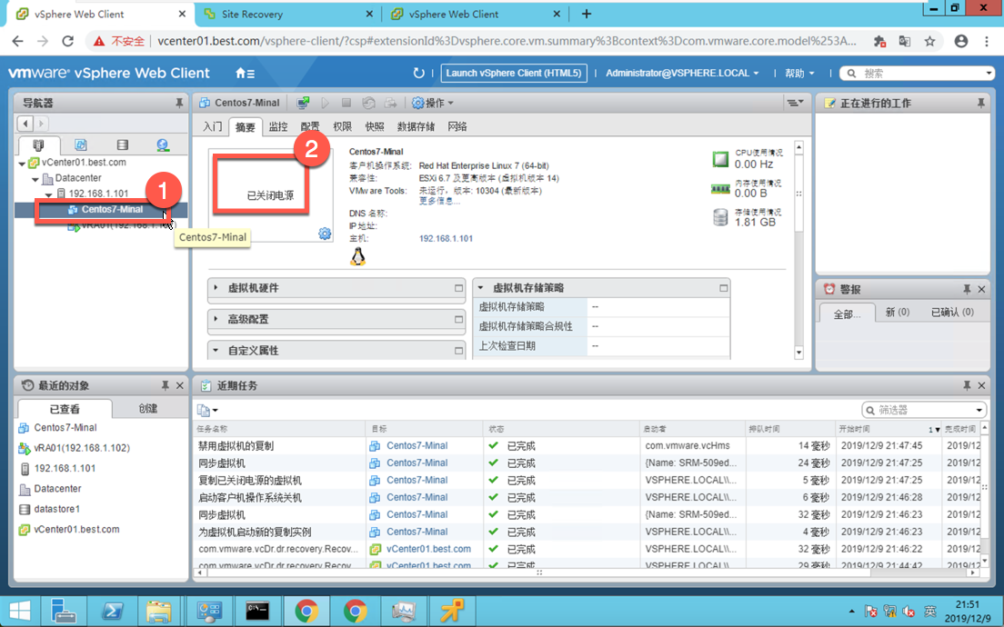The height and width of the screenshot is (627, 1004).
Task: Select the Hosts and Clusters navigator tab
Action: point(38,145)
